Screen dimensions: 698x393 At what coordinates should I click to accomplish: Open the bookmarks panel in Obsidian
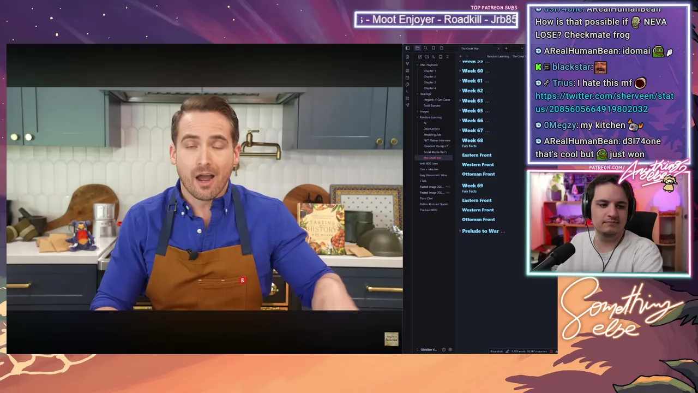[434, 48]
